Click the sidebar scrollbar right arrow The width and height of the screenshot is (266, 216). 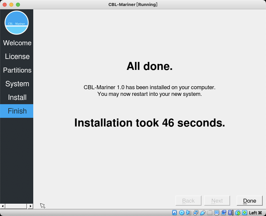[30, 206]
